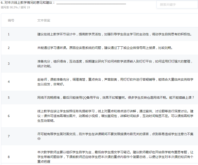Click the search keyword input field
Viewport: 198px width, 165px height.
tap(177, 5)
